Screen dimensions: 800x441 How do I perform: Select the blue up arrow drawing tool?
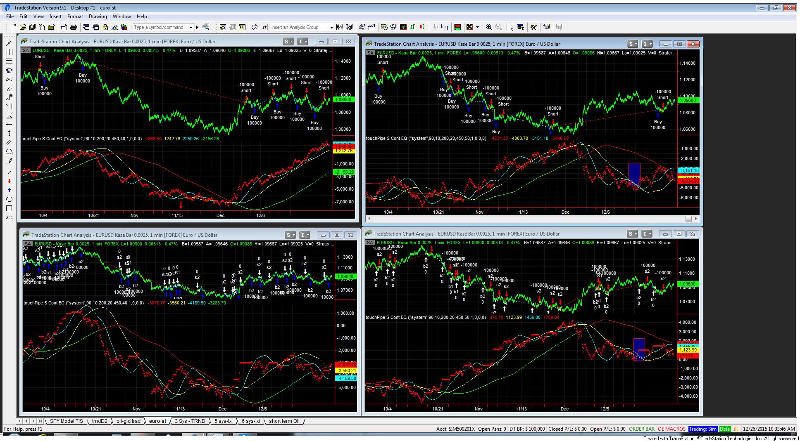click(x=9, y=190)
